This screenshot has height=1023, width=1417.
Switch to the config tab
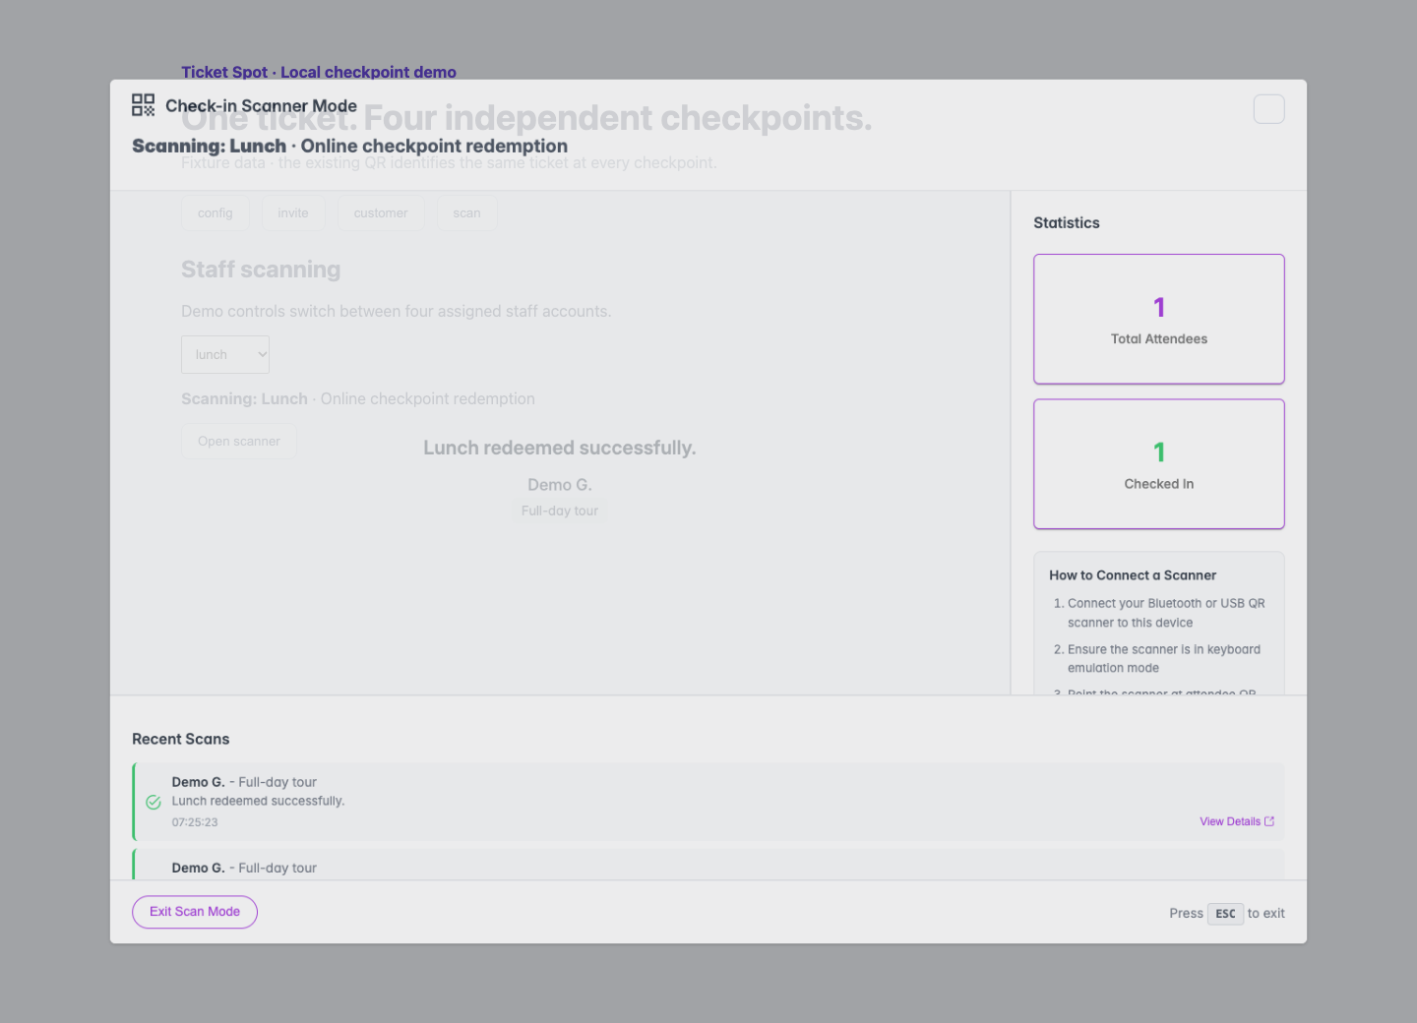tap(216, 213)
